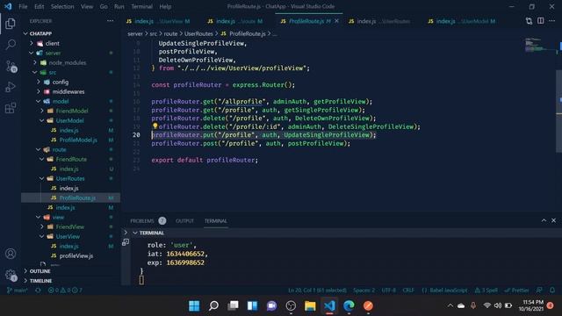
Task: Click the main branch in status bar
Action: coord(18,290)
